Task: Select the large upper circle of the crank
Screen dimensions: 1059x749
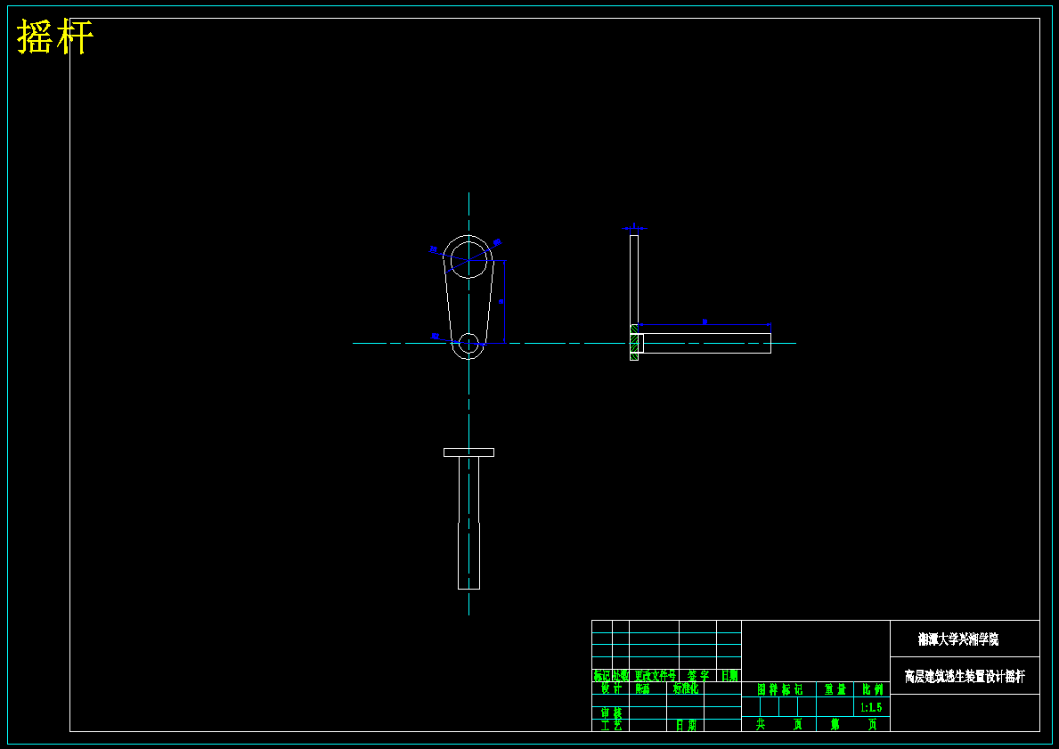Action: 468,260
